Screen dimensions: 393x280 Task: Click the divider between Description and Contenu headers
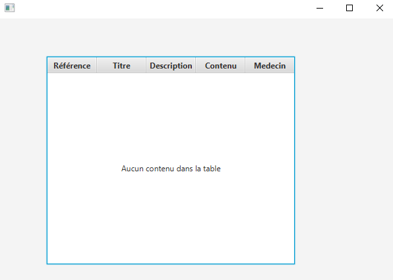point(195,65)
